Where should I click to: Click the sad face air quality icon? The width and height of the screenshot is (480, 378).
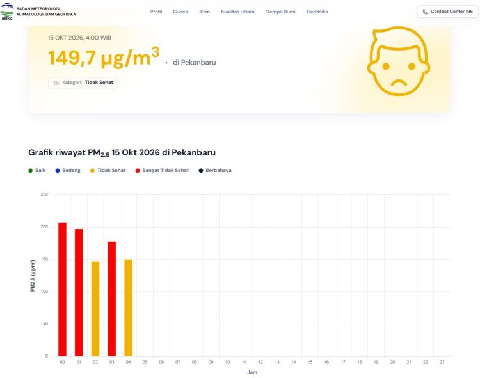click(x=399, y=61)
